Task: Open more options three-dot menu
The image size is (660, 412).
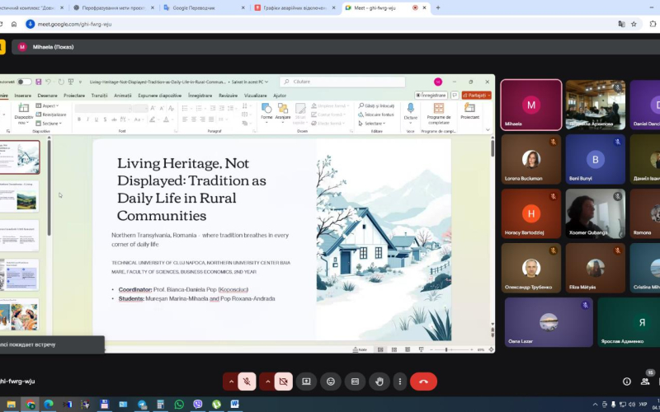Action: coord(400,382)
